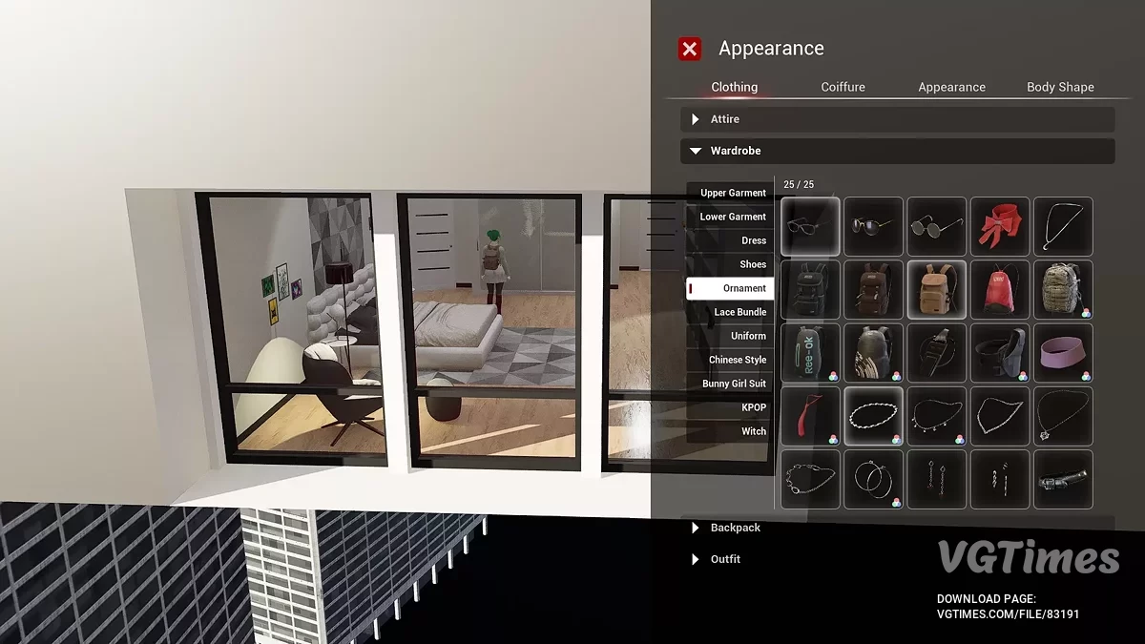Select the round wire-frame glasses item

click(936, 226)
